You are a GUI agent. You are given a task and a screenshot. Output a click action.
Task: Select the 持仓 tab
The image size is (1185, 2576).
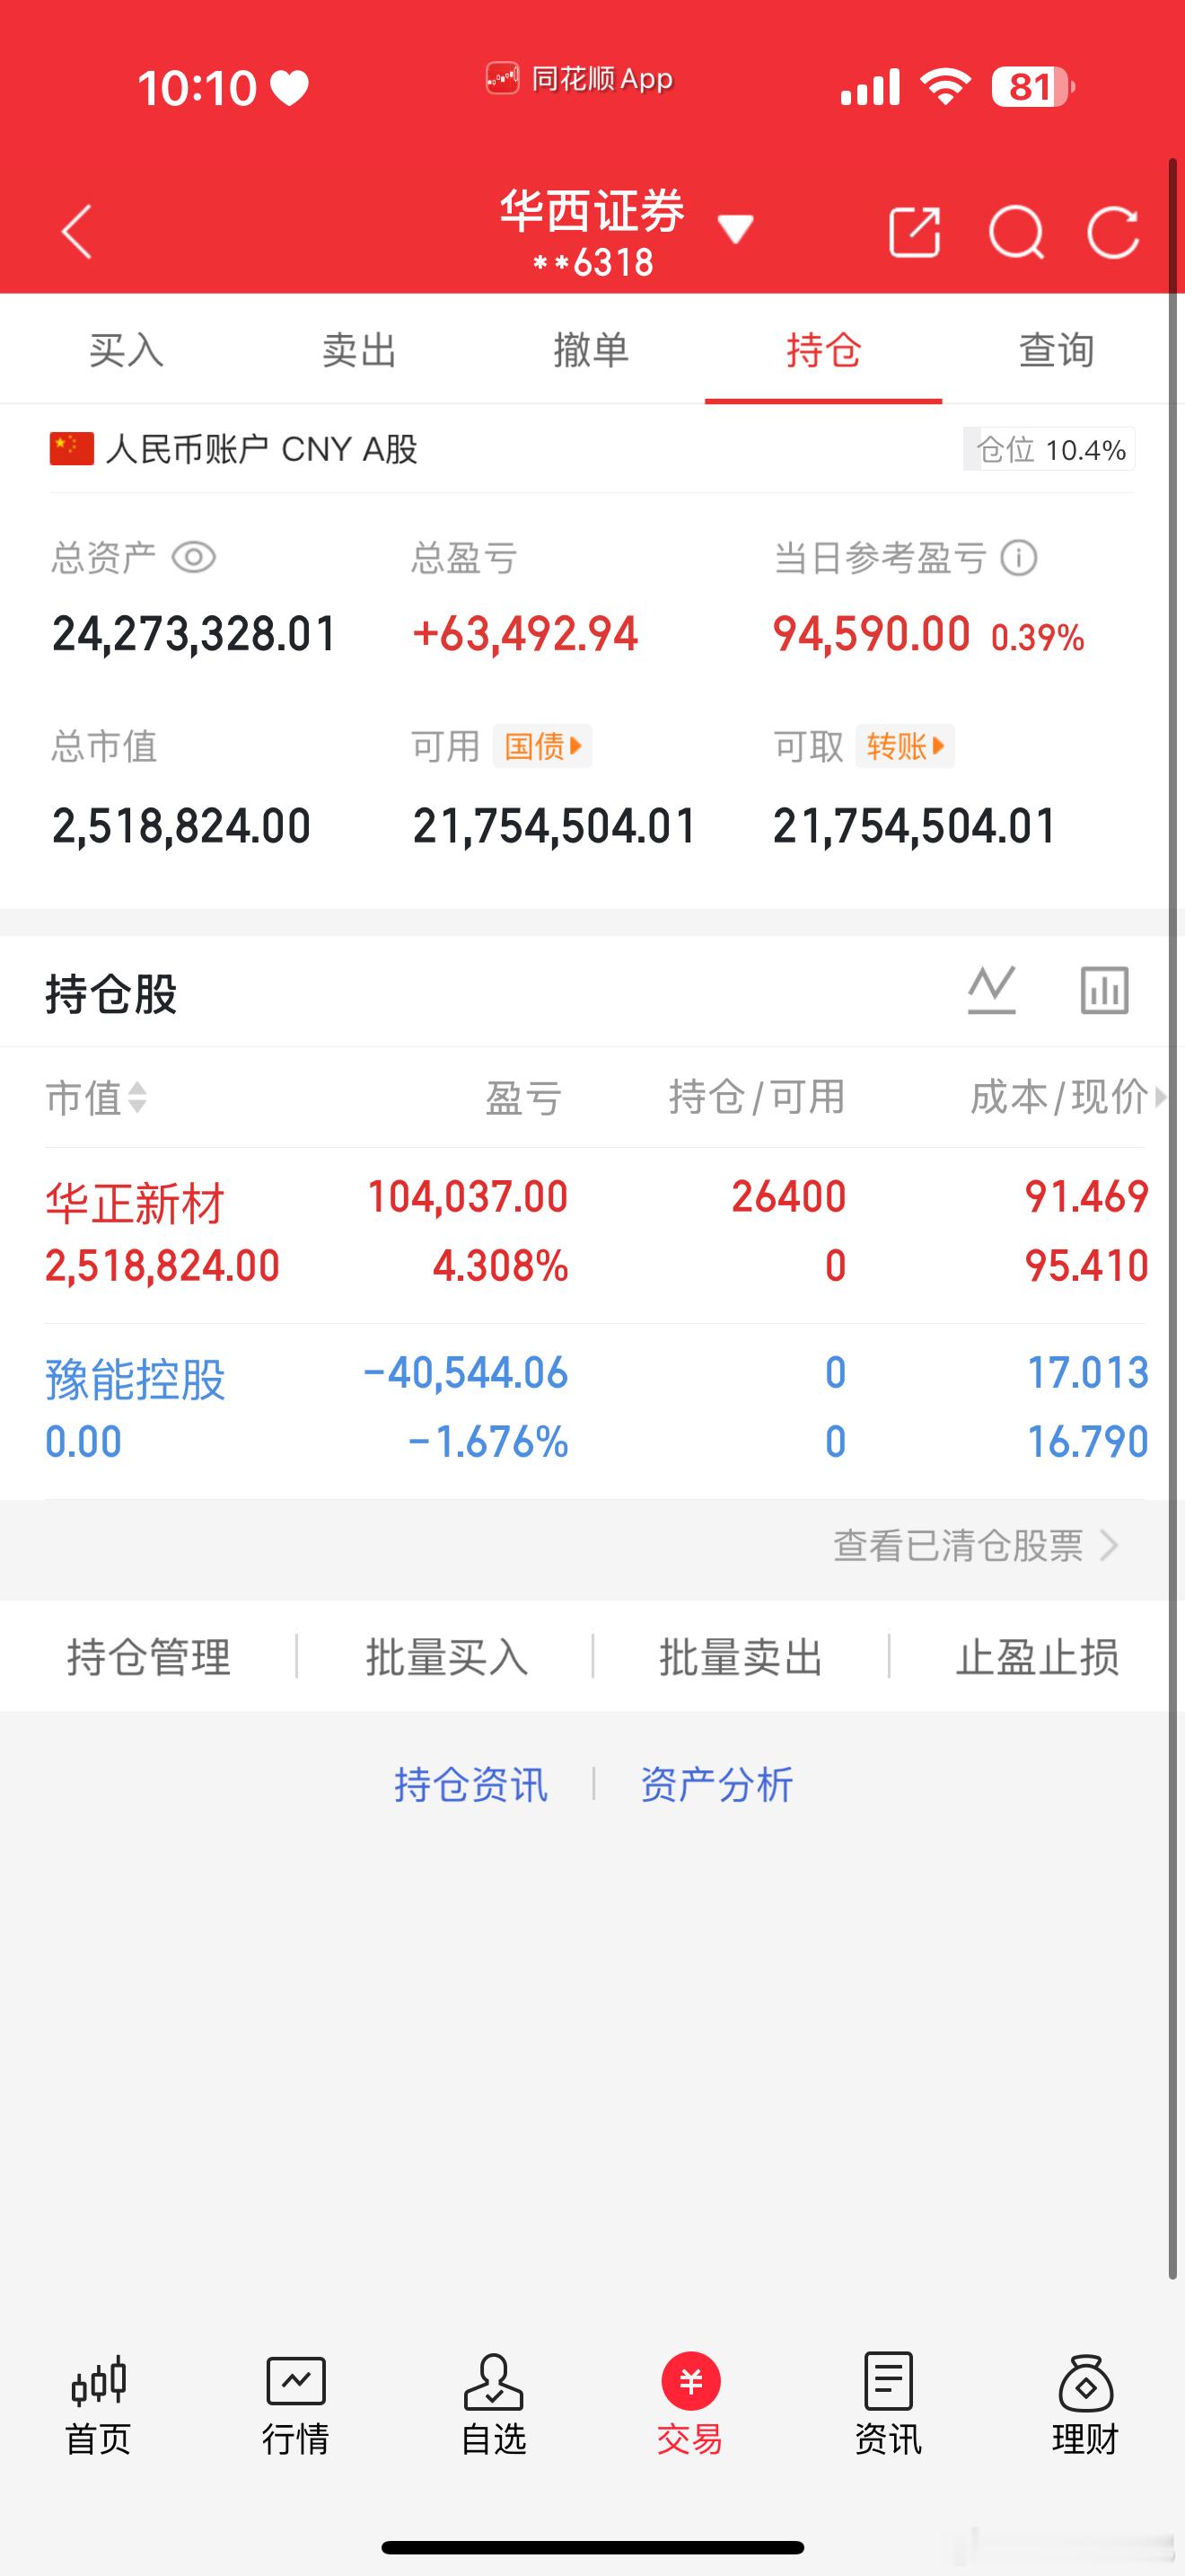coord(823,350)
